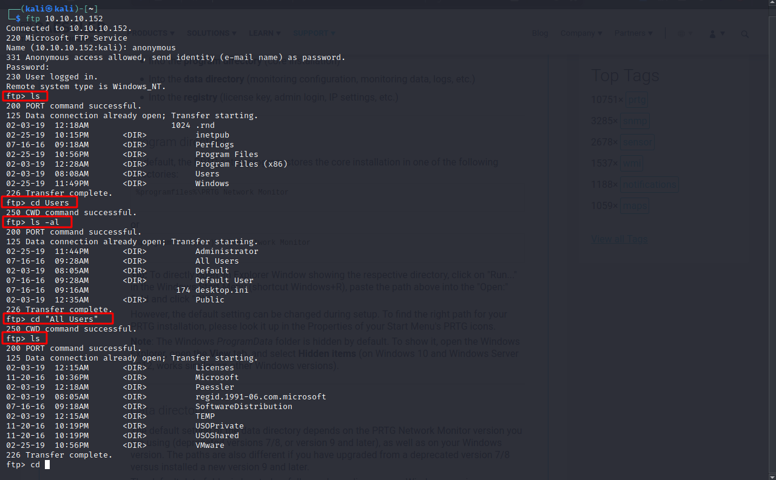Screen dimensions: 776x480
Task: Click the 'regid.1991-06.com.microsoft' directory name
Action: tap(261, 397)
